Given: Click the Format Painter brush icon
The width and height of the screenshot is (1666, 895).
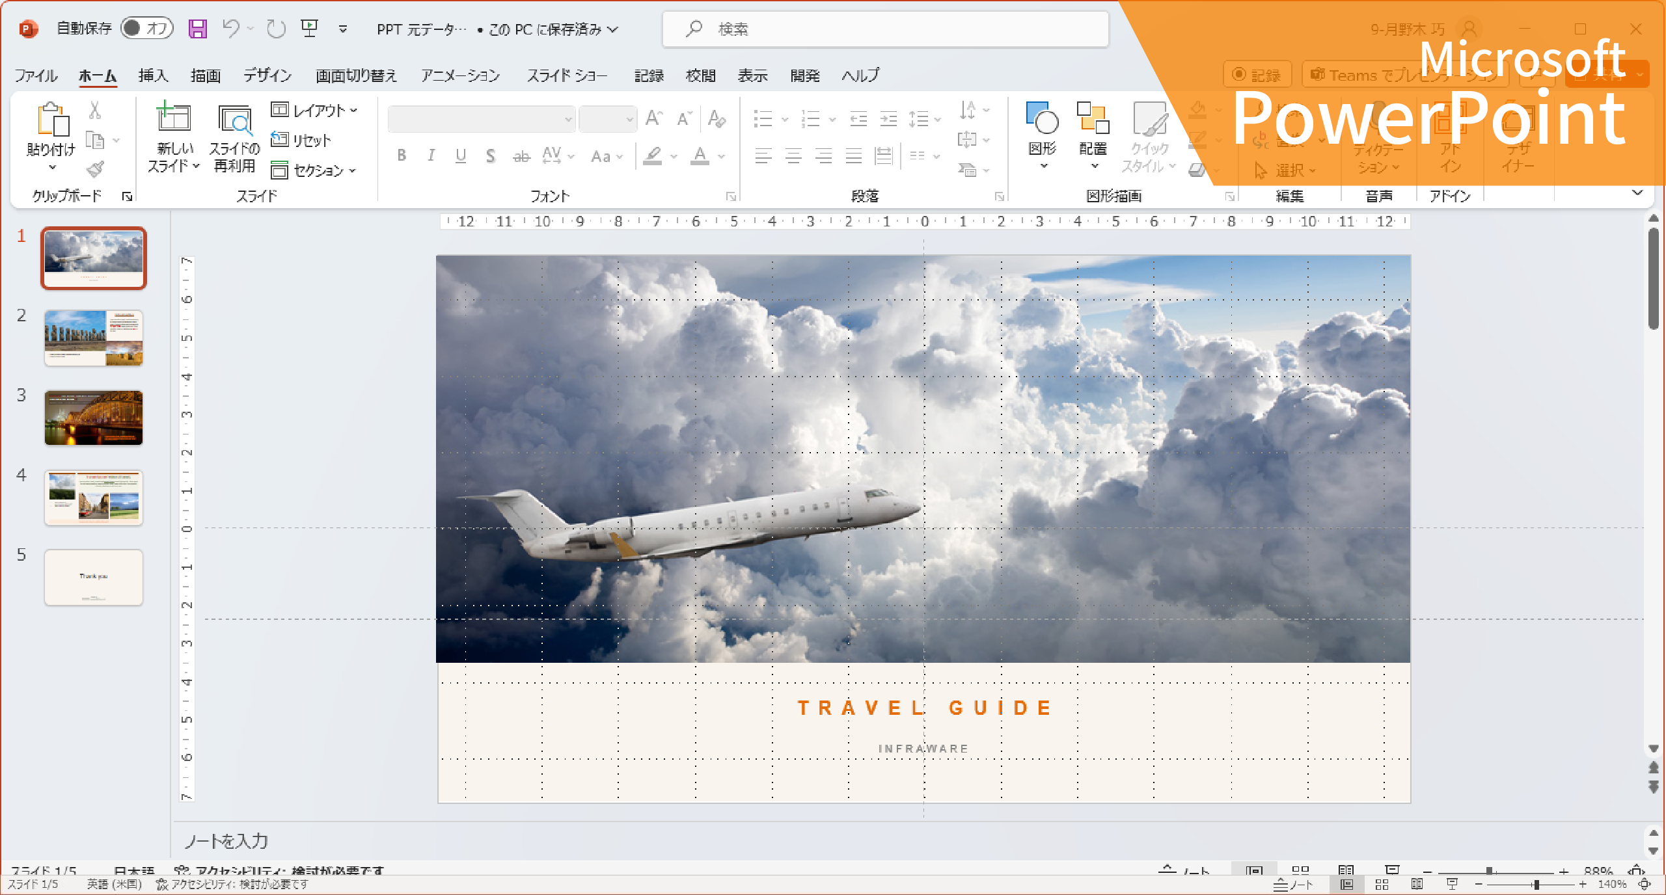Looking at the screenshot, I should click(96, 169).
